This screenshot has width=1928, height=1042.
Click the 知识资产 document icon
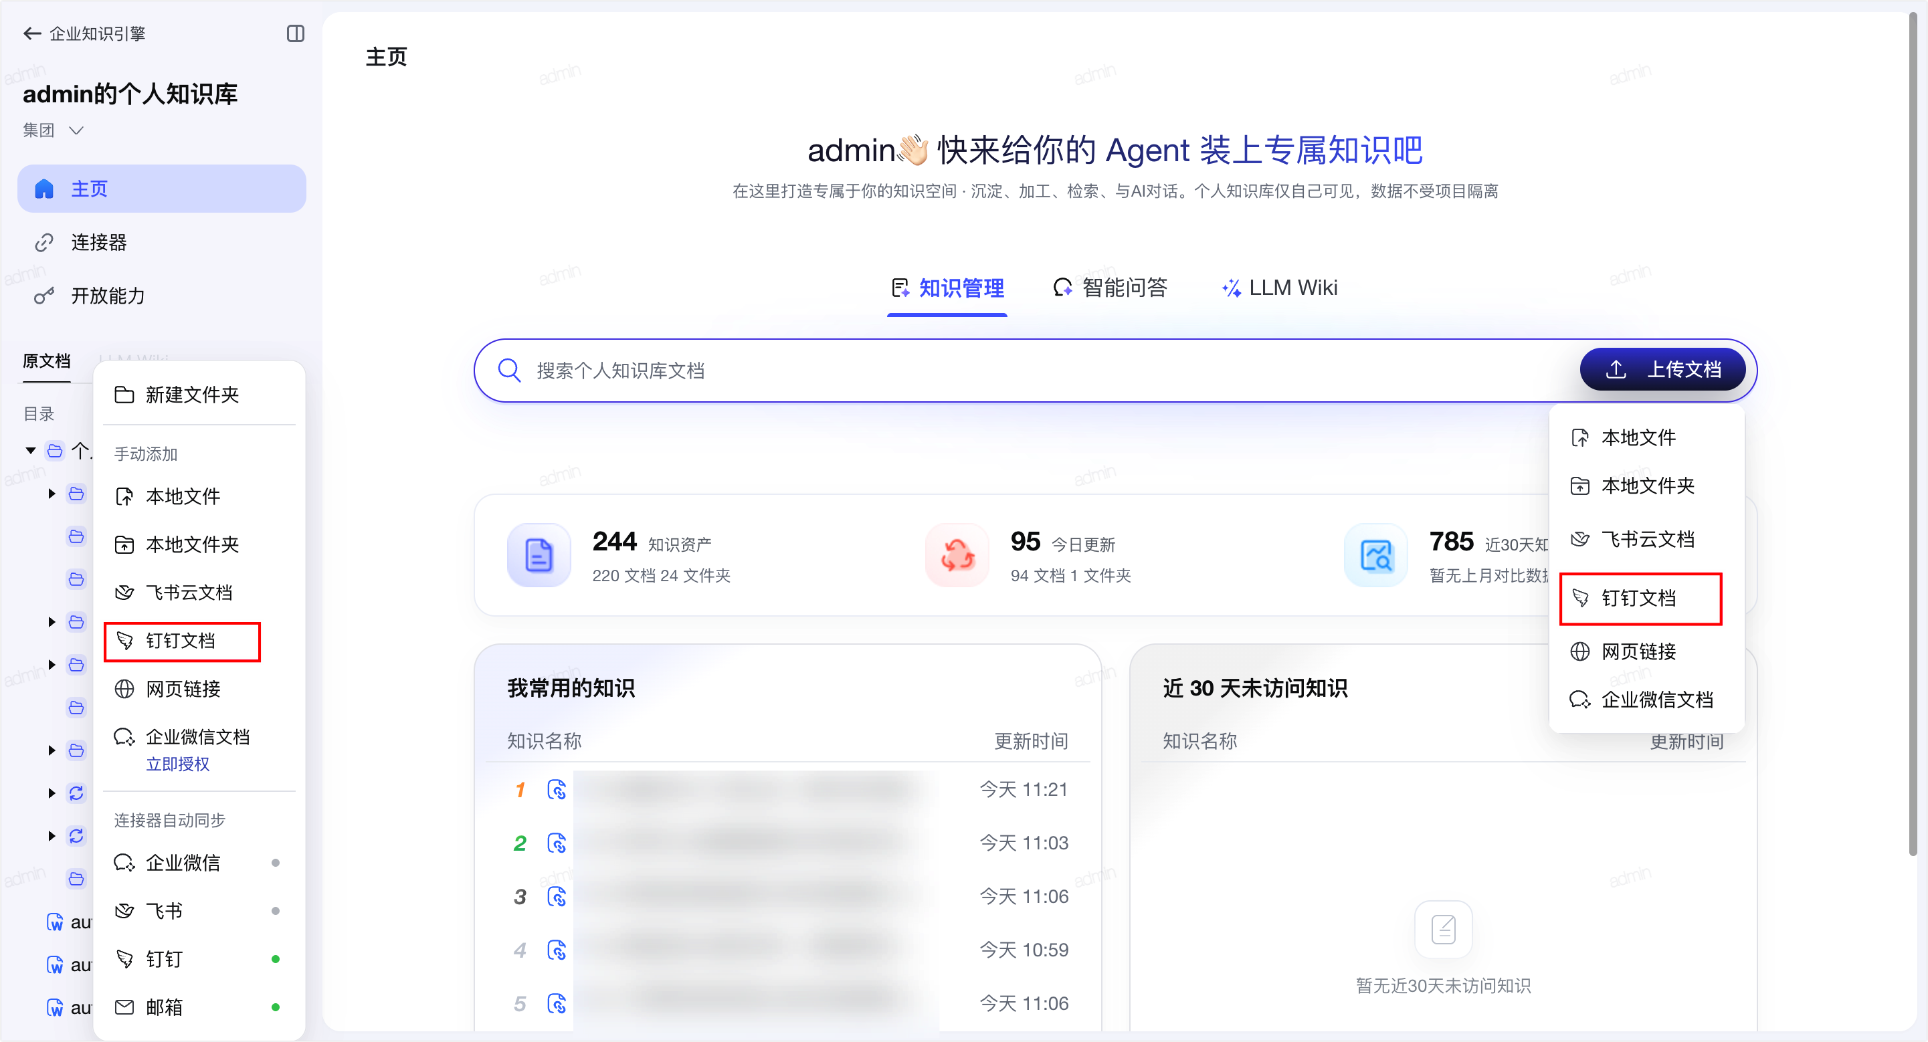539,555
